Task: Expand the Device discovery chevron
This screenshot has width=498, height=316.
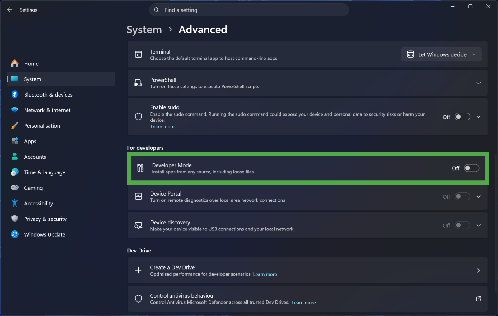Action: [478, 225]
